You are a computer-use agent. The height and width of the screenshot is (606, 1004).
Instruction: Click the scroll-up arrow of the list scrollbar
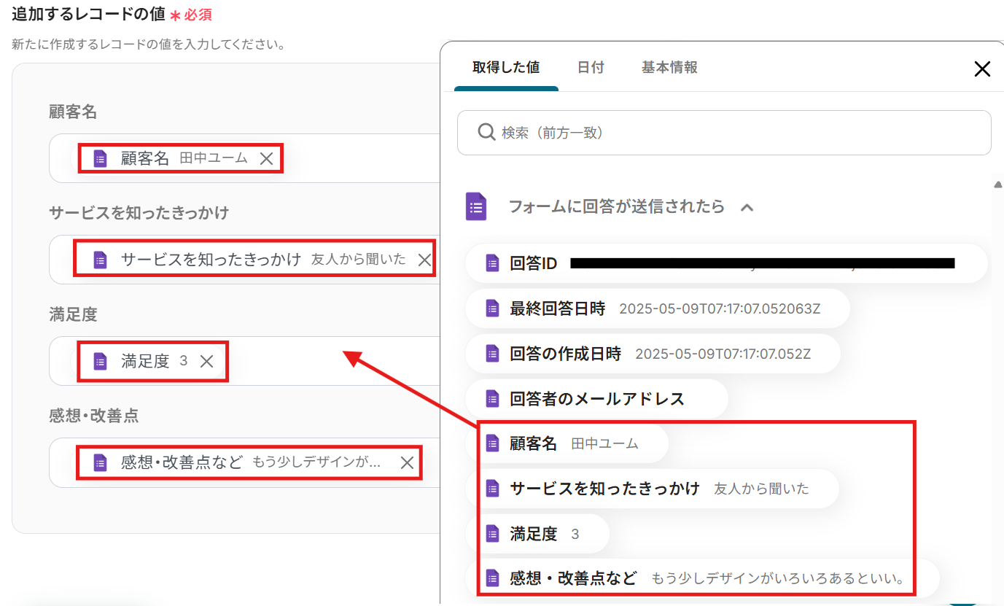point(997,184)
